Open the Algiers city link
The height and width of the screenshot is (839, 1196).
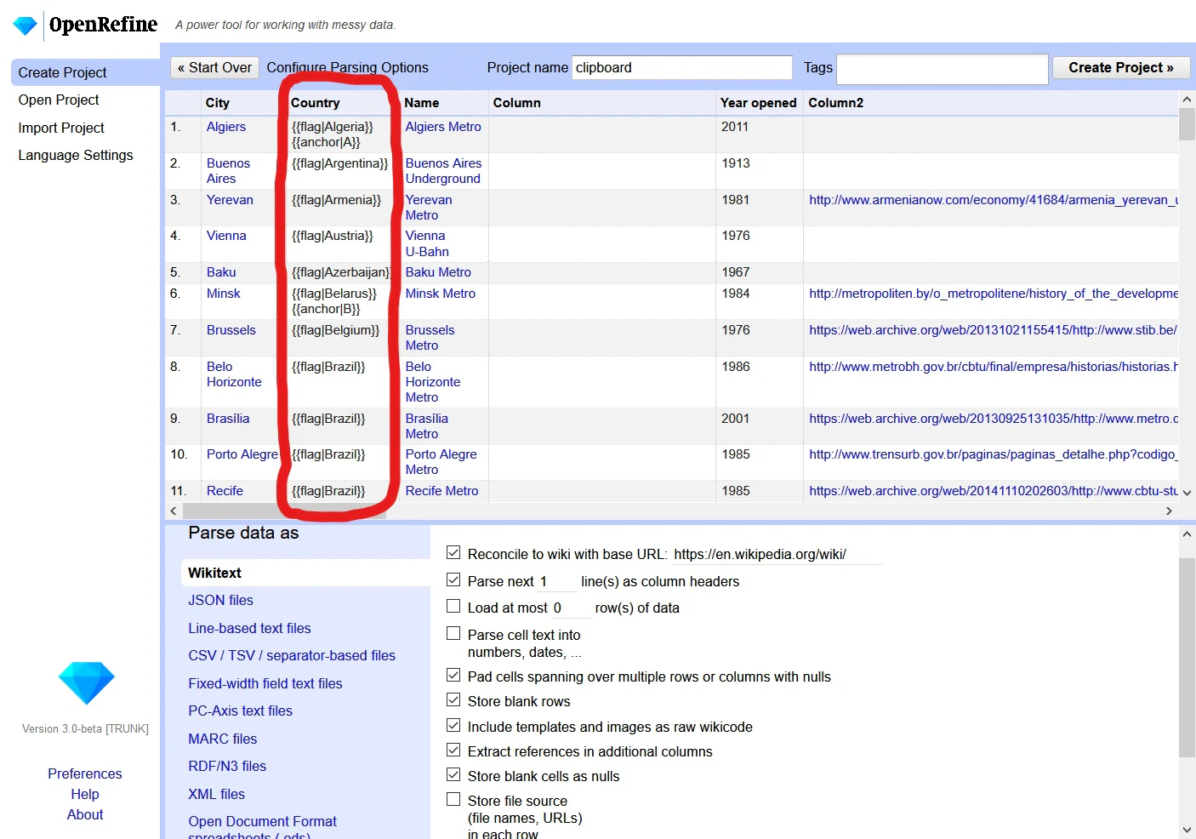[226, 127]
